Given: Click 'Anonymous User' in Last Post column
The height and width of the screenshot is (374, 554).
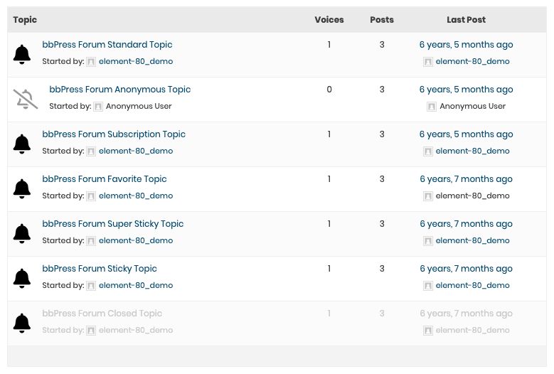Looking at the screenshot, I should [x=472, y=107].
